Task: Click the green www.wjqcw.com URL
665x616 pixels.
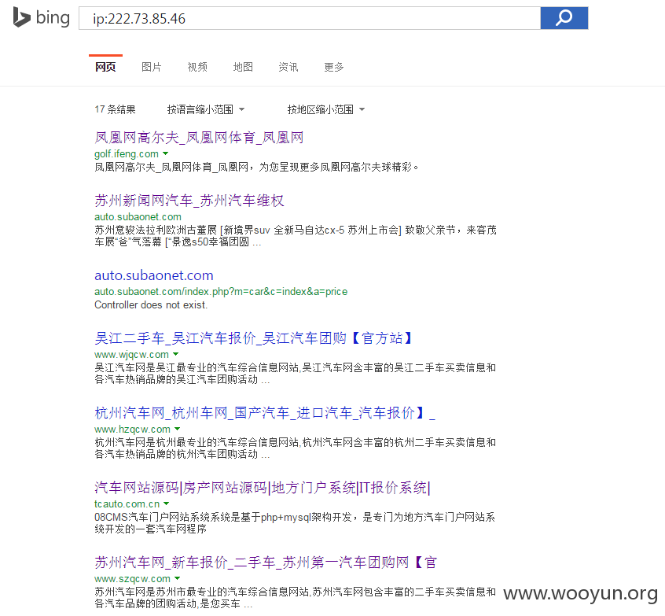Action: [x=131, y=355]
